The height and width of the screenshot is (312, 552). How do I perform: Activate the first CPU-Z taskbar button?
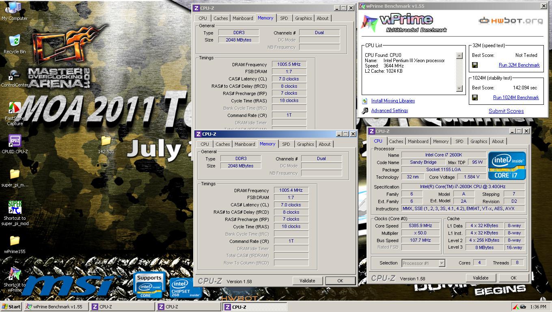pos(123,307)
